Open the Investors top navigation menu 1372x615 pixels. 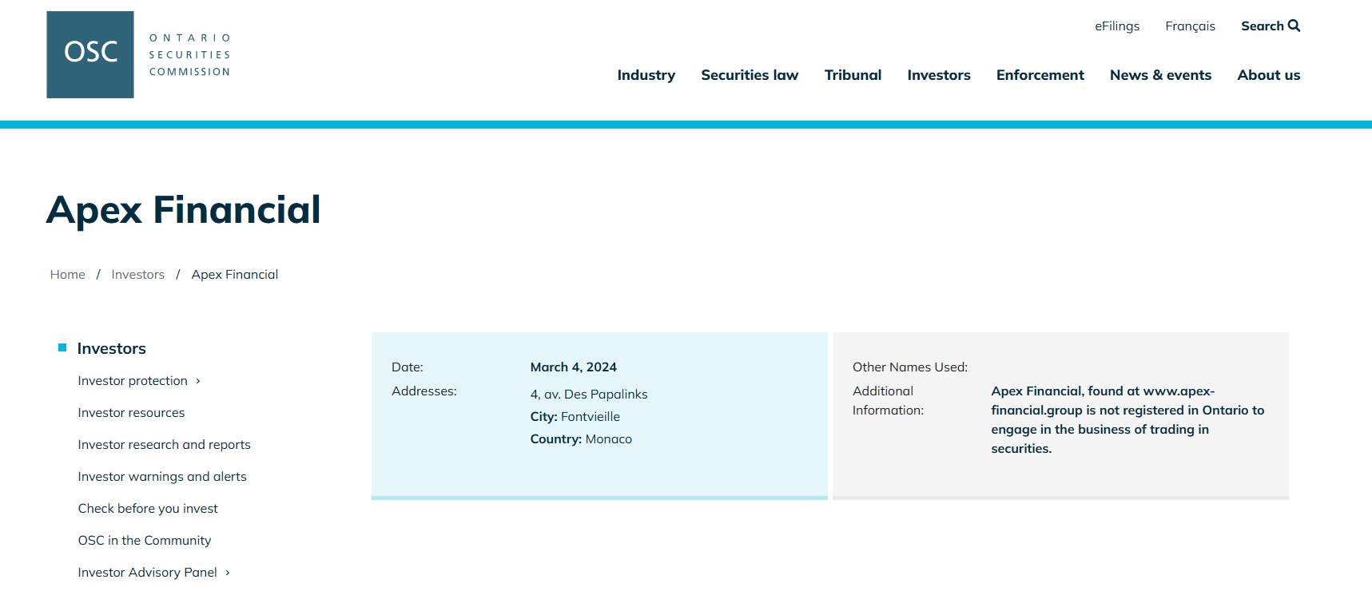939,75
